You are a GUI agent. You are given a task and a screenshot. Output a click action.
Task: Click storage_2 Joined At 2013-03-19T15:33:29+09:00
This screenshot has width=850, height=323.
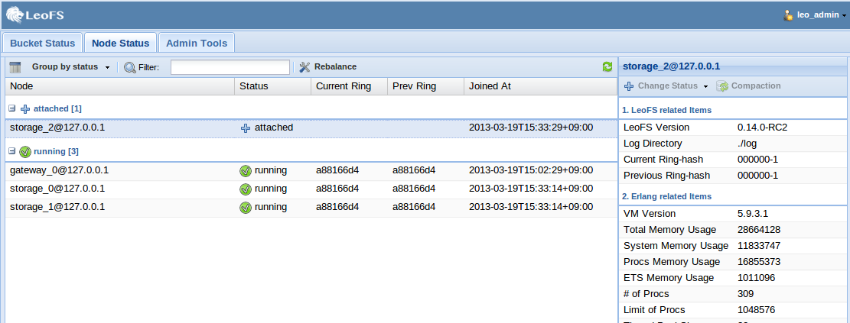531,128
